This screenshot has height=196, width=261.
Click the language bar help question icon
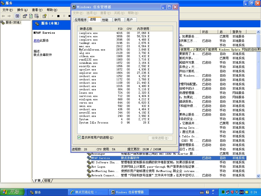pos(207,192)
